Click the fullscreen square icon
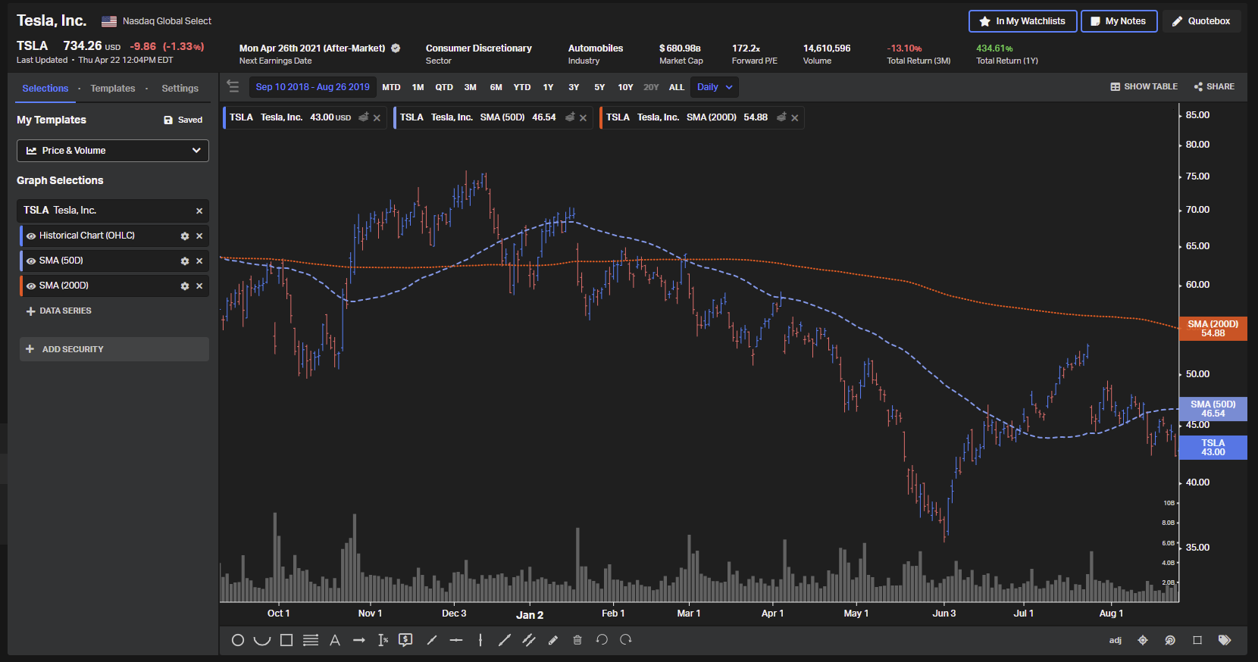Screen dimensions: 1258x662 pos(1197,640)
